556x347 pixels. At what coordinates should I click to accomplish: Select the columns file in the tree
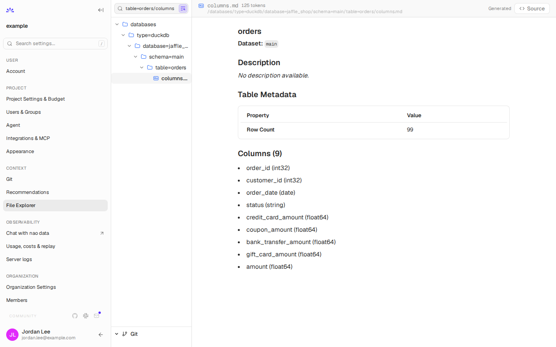pos(151,78)
